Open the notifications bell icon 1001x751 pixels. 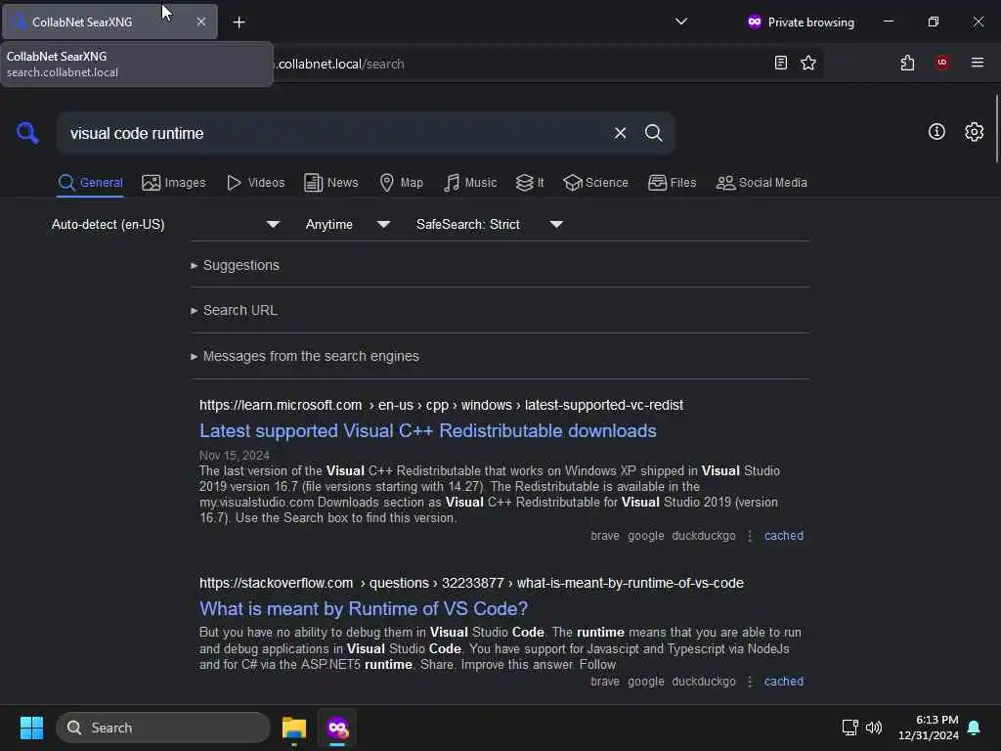pyautogui.click(x=975, y=728)
